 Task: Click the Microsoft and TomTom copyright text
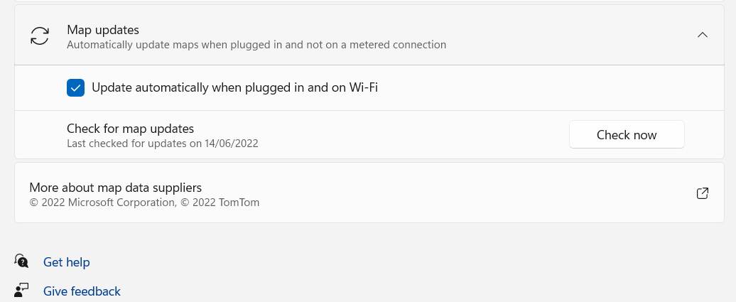coord(144,203)
